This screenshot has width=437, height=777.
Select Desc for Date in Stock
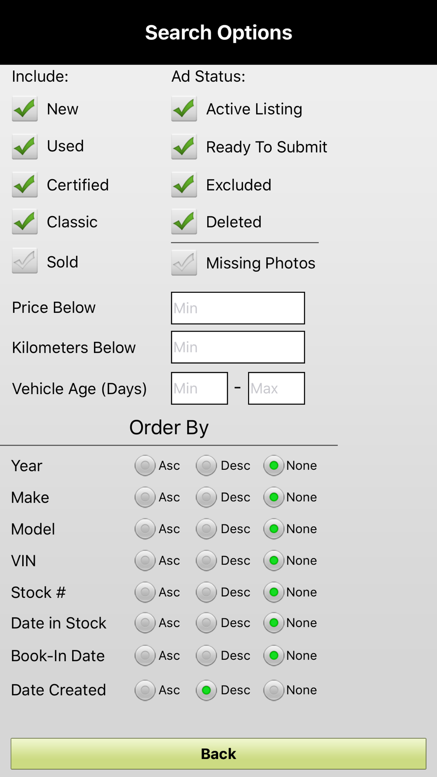[x=206, y=623]
